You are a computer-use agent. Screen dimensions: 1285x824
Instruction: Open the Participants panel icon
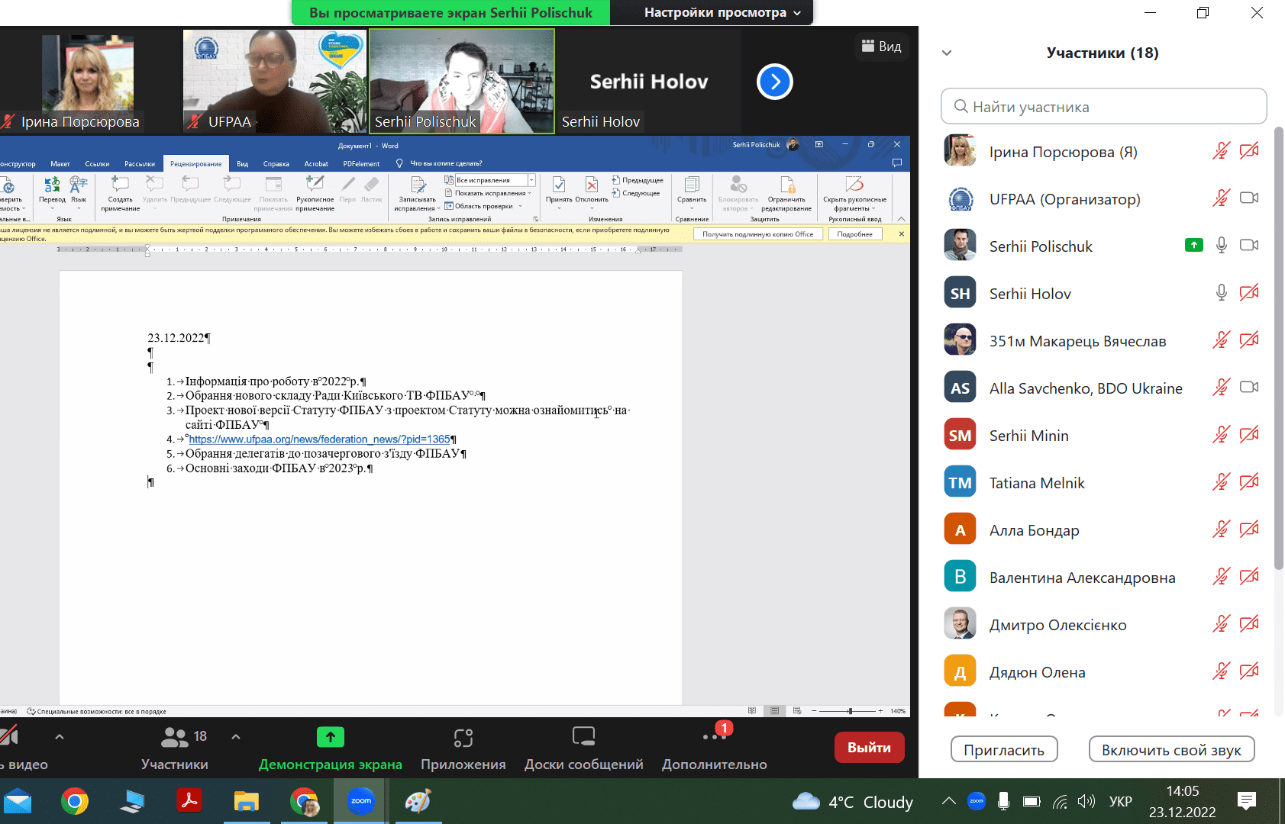[x=175, y=737]
